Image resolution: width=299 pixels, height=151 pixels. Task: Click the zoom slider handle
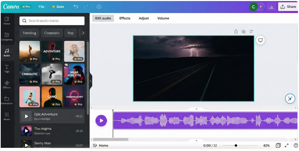click(x=236, y=145)
